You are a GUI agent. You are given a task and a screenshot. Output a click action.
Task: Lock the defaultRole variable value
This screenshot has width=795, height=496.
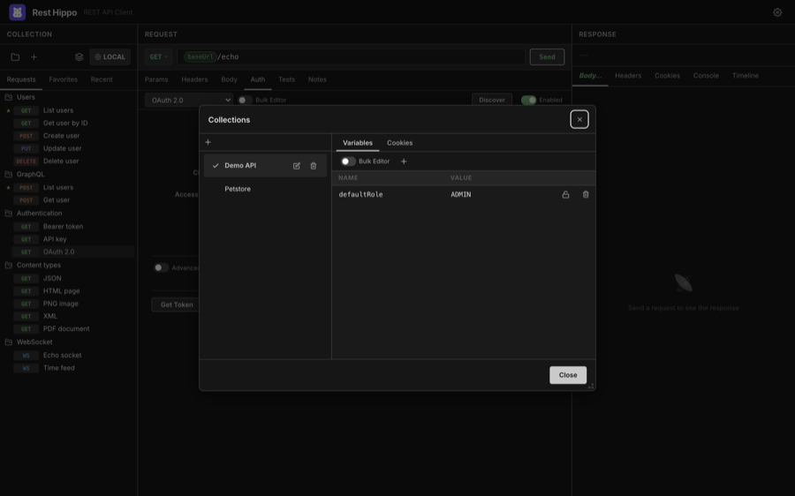565,194
